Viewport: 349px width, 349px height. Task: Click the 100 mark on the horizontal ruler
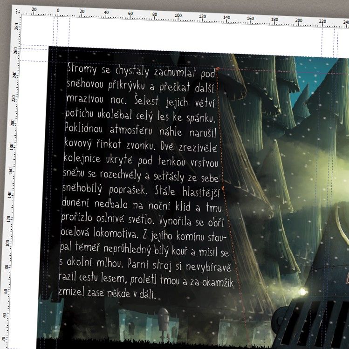(178, 15)
